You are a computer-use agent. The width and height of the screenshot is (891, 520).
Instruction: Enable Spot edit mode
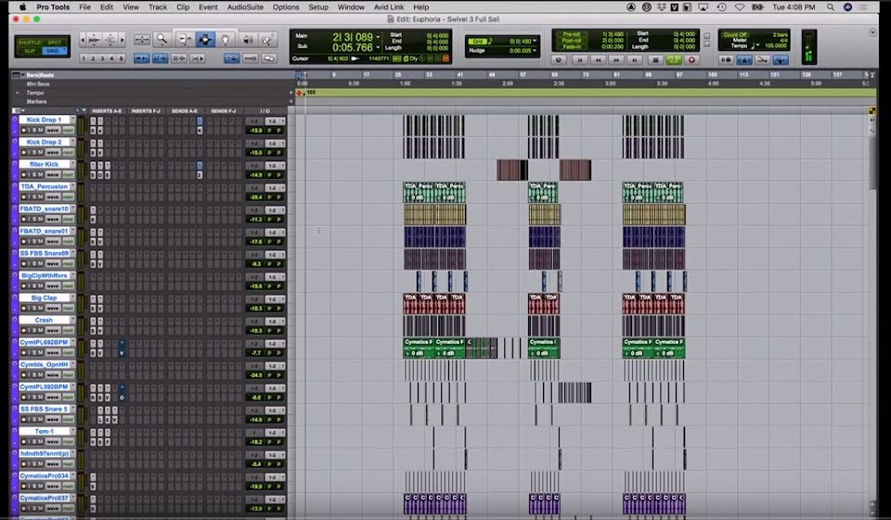coord(55,43)
